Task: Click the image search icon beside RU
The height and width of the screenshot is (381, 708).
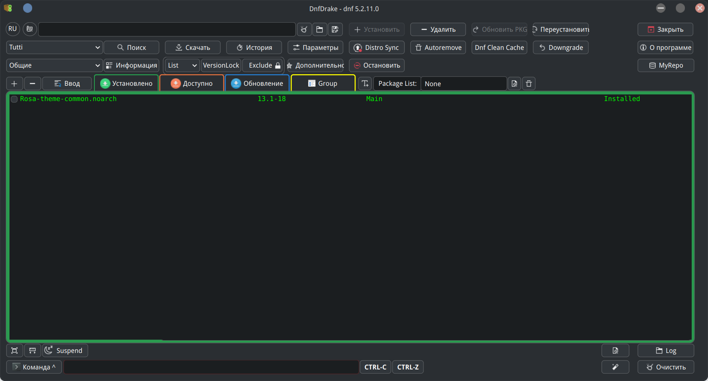Action: [30, 29]
